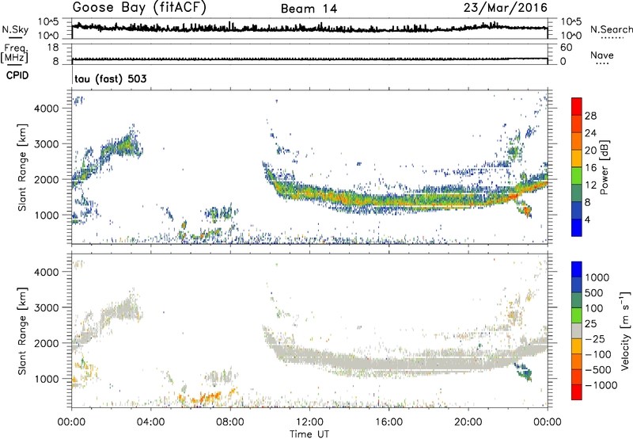
Task: Select the "4000" range tick in the power panel
Action: (x=47, y=109)
